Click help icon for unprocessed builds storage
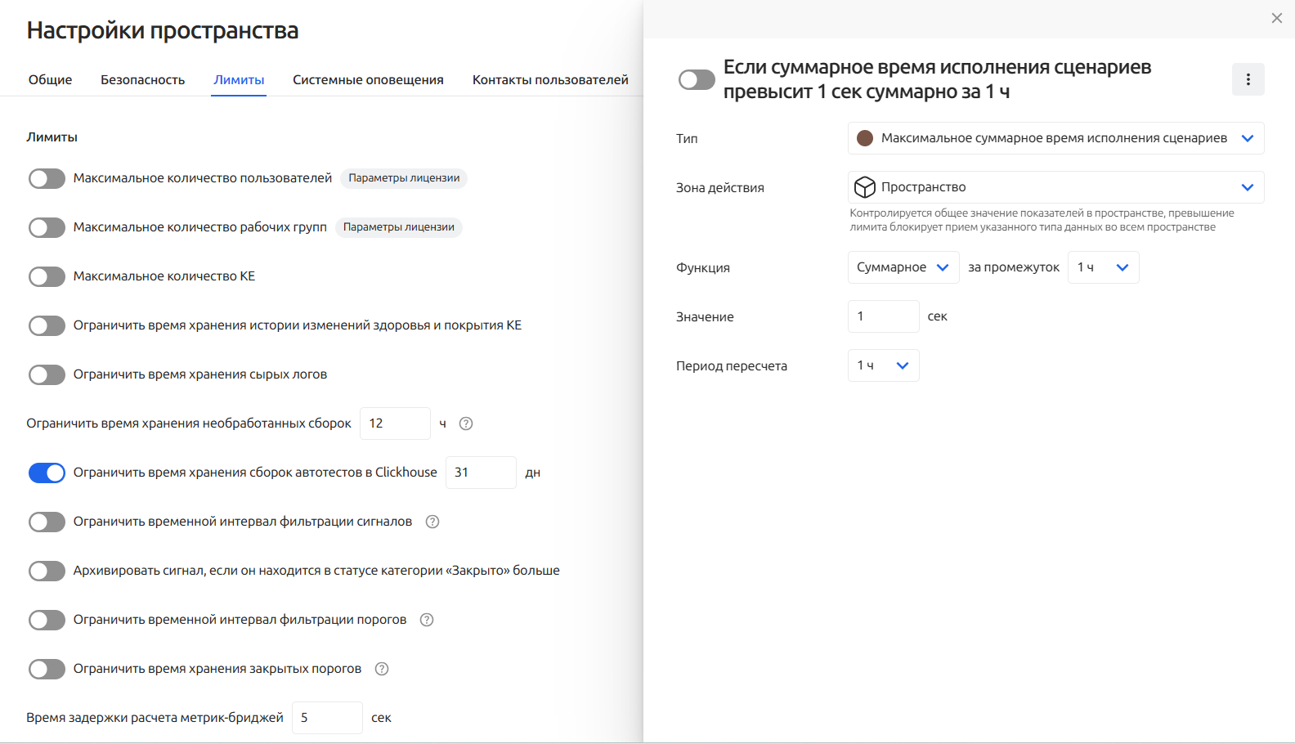This screenshot has width=1295, height=744. click(466, 424)
